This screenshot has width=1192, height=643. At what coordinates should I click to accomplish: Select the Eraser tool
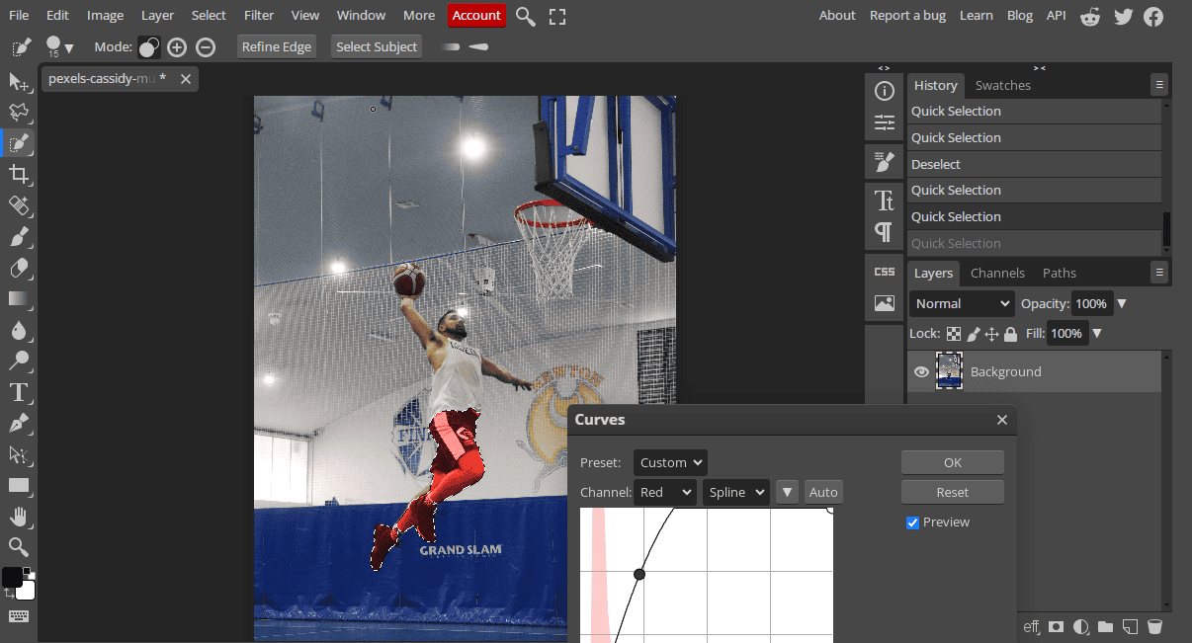coord(19,268)
